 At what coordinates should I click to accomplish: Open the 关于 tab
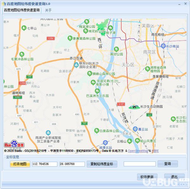pyautogui.click(x=48, y=10)
